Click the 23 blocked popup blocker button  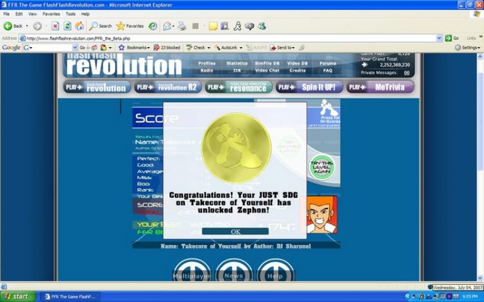[x=167, y=48]
